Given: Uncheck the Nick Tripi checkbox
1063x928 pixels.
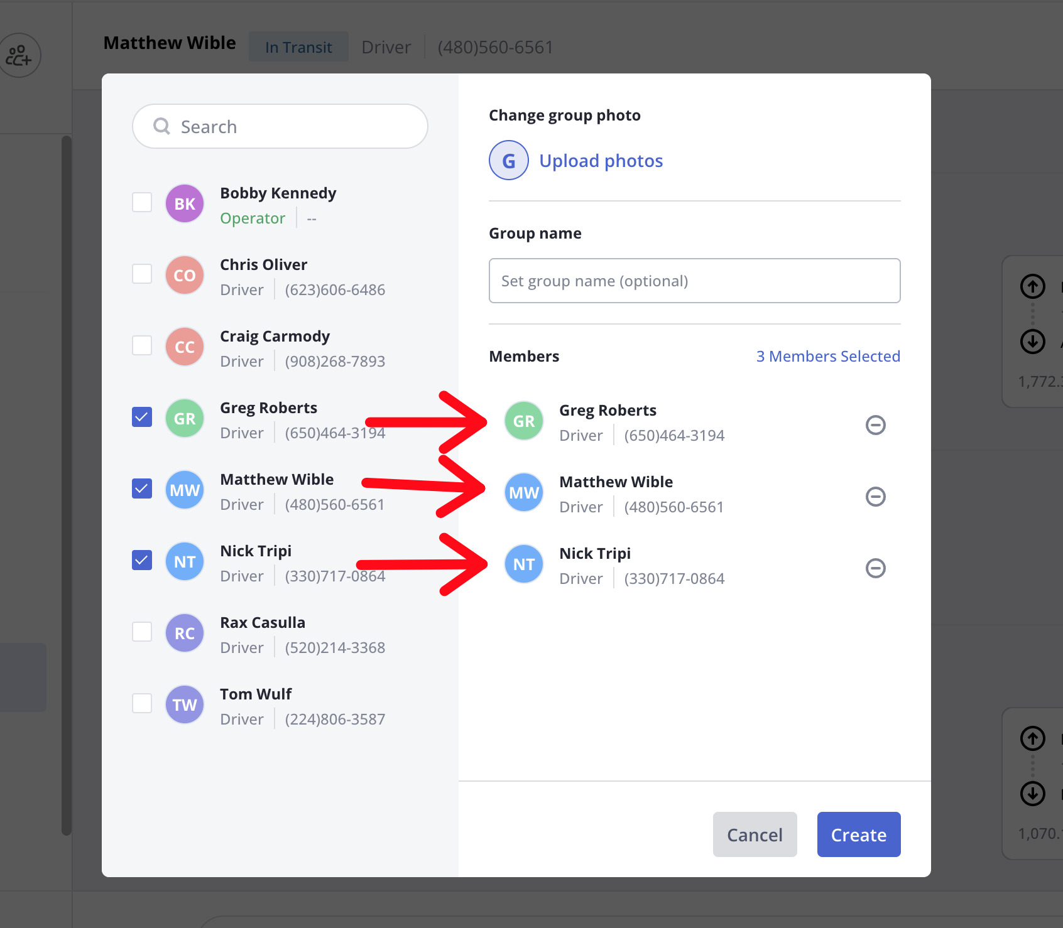Looking at the screenshot, I should [x=142, y=560].
